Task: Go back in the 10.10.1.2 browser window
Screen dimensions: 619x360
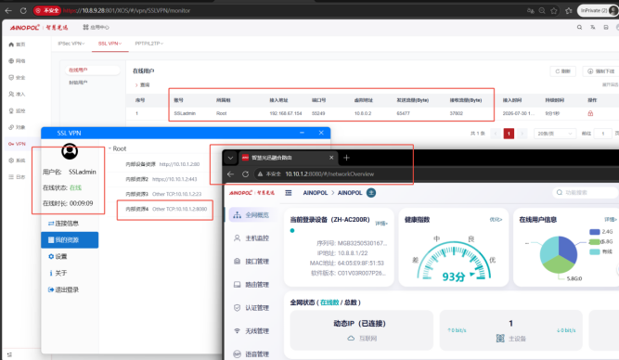Action: tap(230, 174)
